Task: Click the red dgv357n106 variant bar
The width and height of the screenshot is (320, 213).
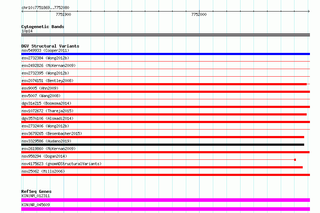Action: [165, 122]
